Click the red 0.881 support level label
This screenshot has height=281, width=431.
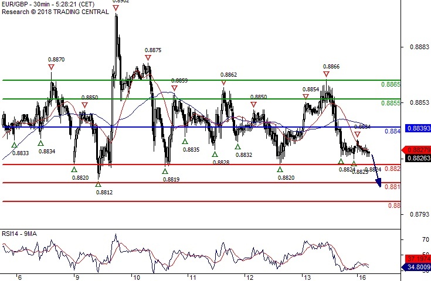(392, 187)
